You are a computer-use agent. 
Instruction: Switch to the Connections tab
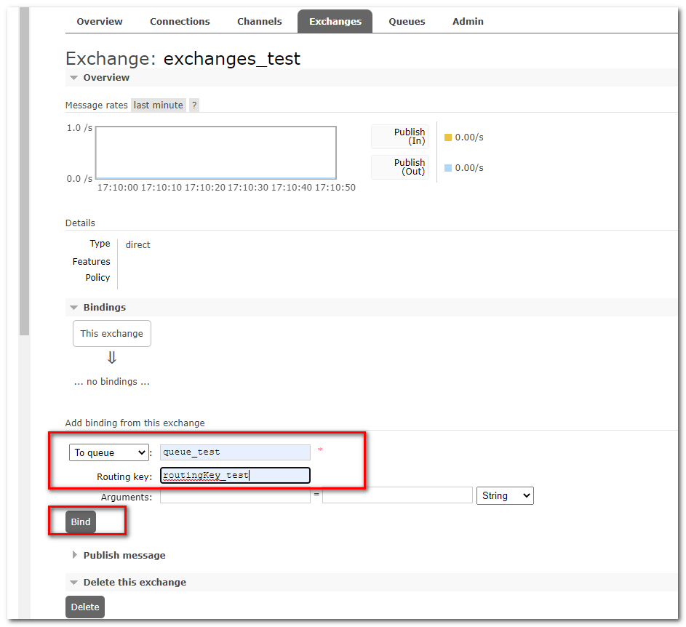[x=180, y=21]
